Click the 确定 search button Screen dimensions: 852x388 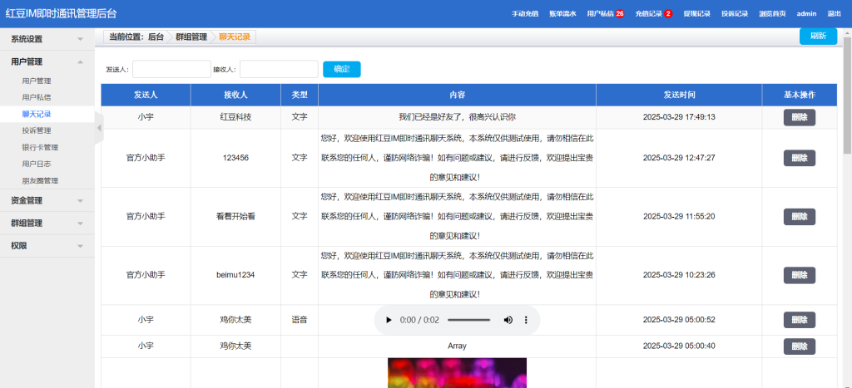(342, 69)
